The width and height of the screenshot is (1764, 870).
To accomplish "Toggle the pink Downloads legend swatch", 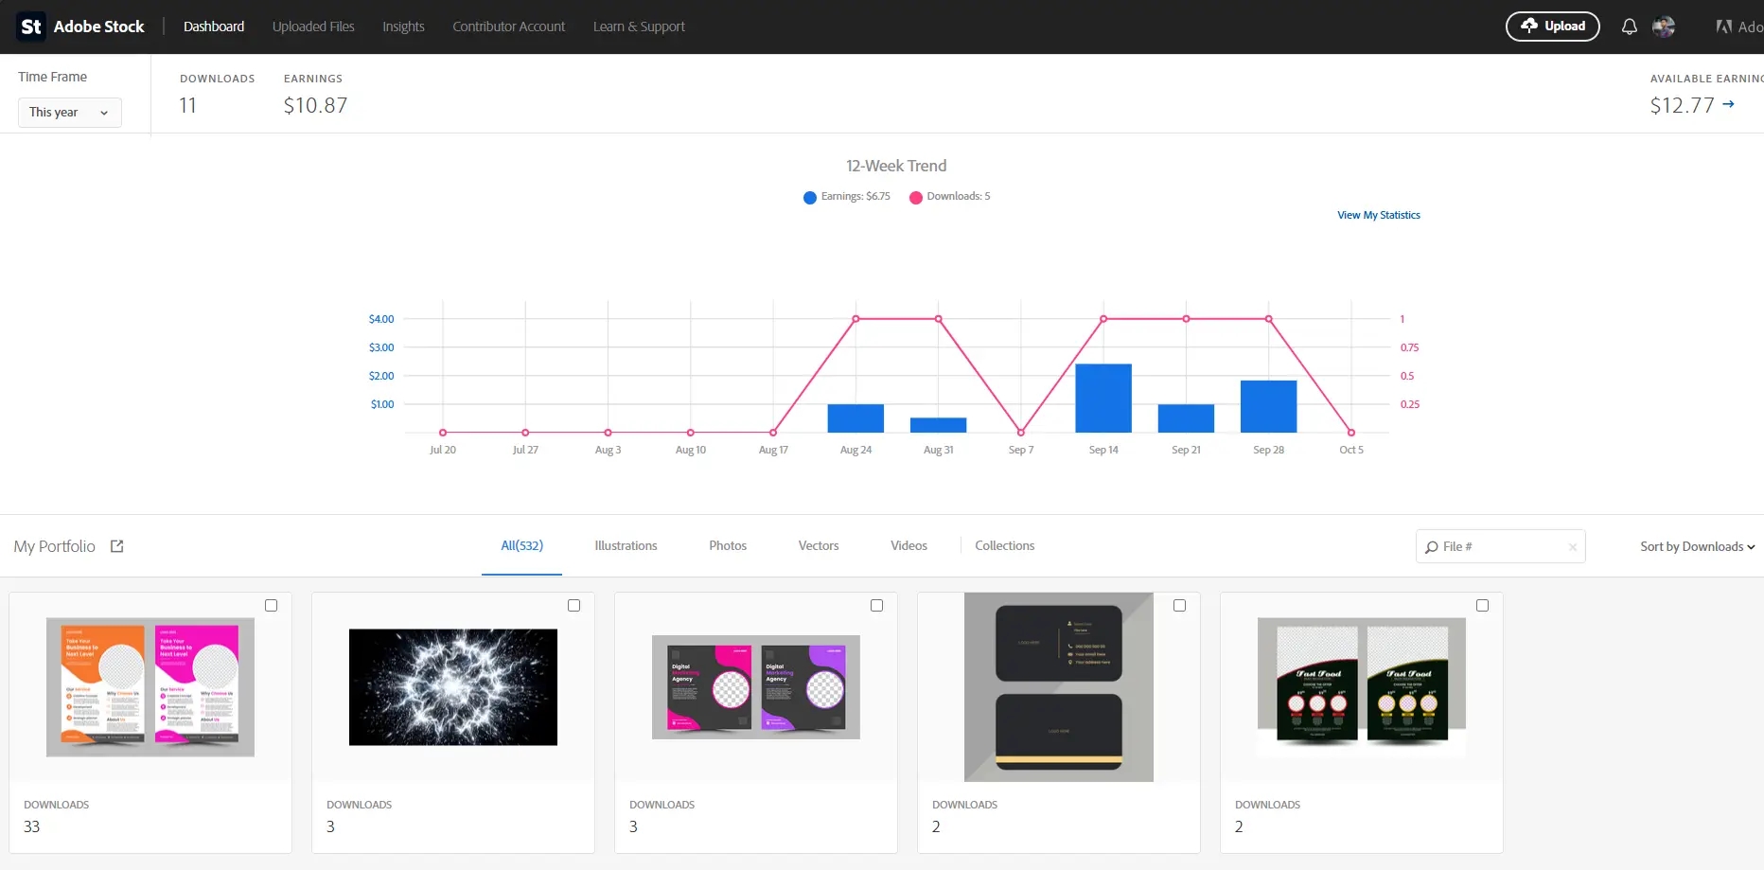I will [x=916, y=198].
